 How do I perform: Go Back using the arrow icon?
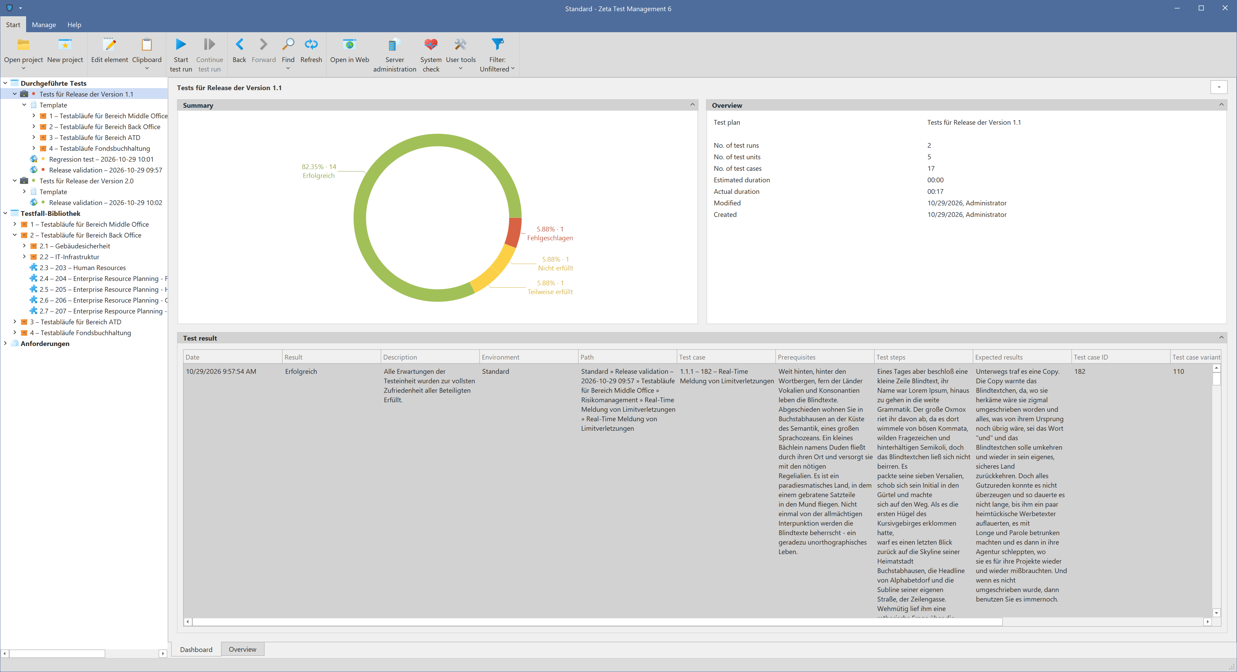[239, 44]
